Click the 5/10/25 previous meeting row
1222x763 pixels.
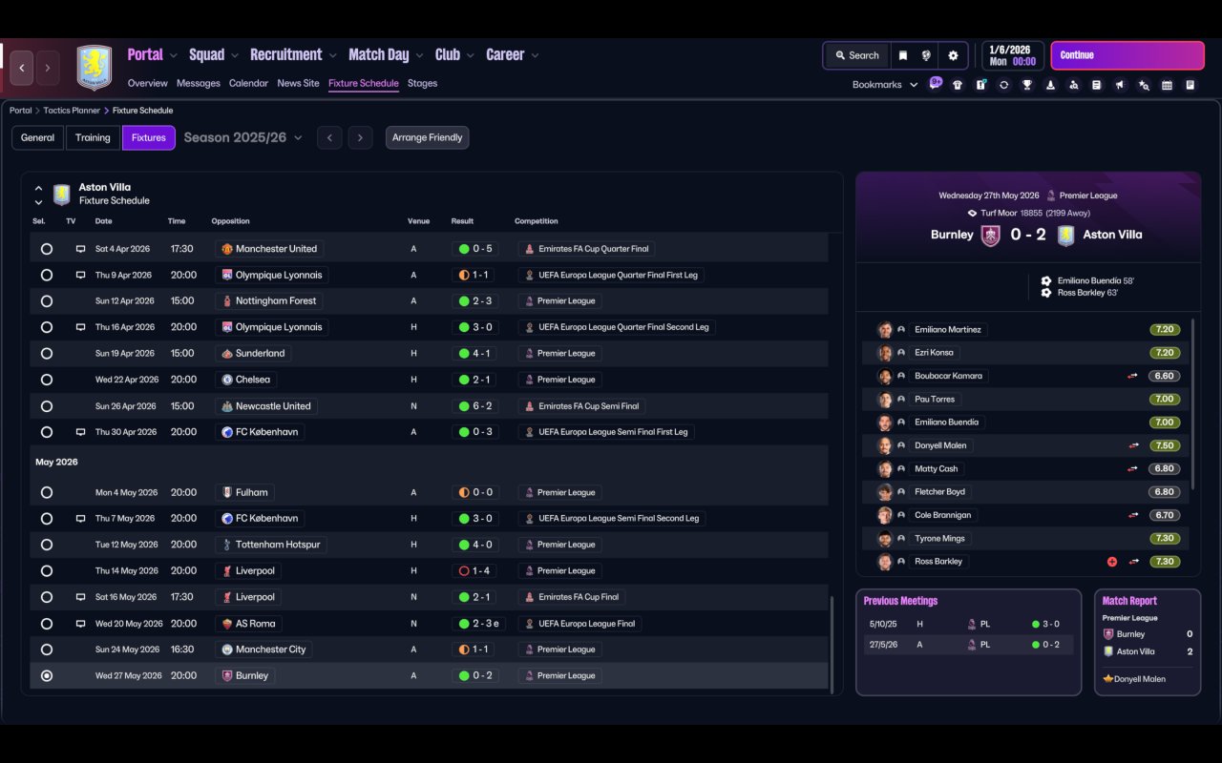pyautogui.click(x=968, y=625)
